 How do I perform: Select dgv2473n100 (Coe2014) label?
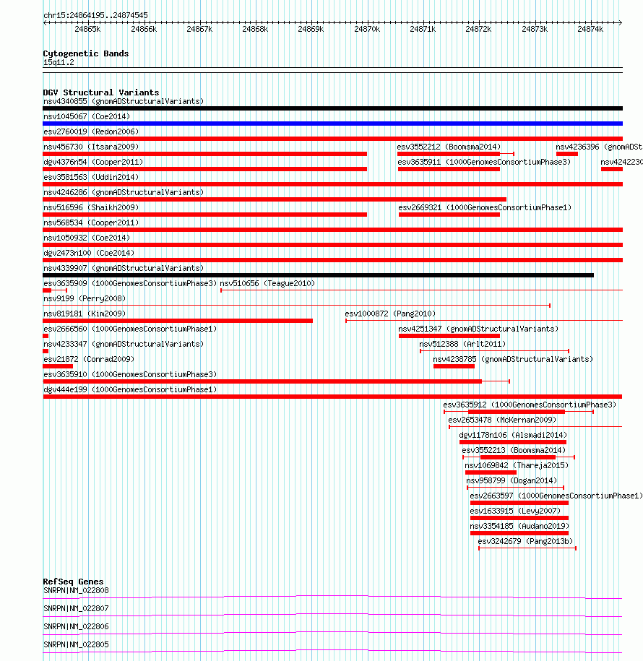(x=89, y=253)
